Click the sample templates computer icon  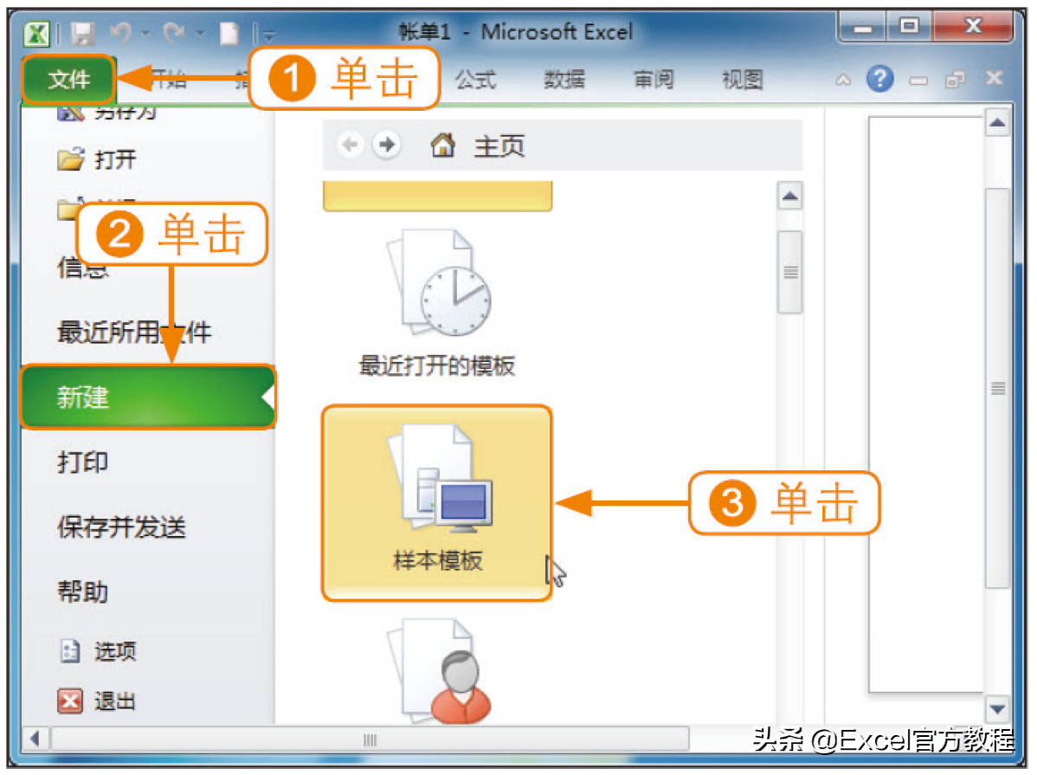click(440, 479)
